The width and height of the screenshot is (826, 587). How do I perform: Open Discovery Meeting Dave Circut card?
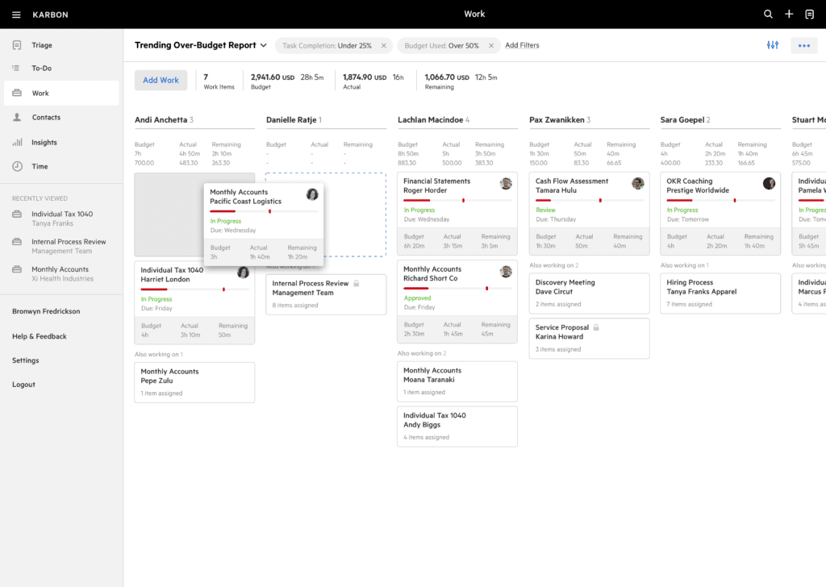[x=589, y=293]
